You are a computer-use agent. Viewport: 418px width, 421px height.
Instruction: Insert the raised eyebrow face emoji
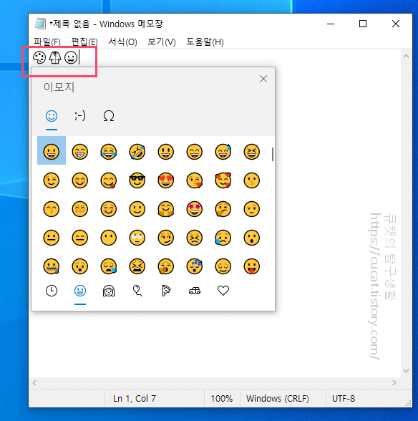(x=252, y=209)
